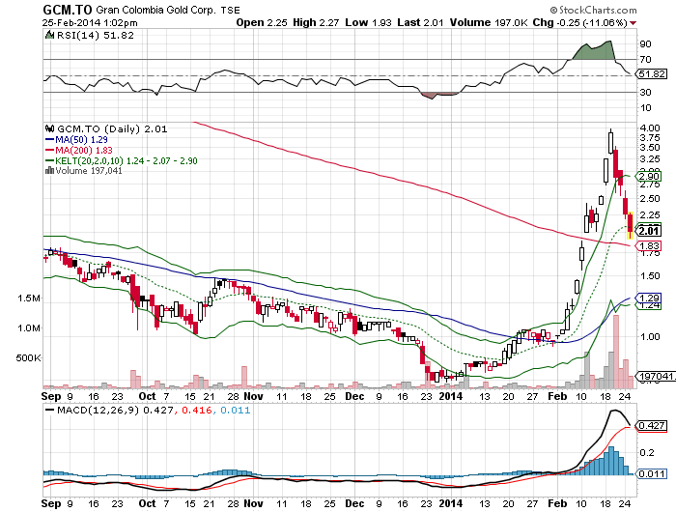676x512 pixels.
Task: Click the 1.5M volume scale label
Action: [x=29, y=299]
